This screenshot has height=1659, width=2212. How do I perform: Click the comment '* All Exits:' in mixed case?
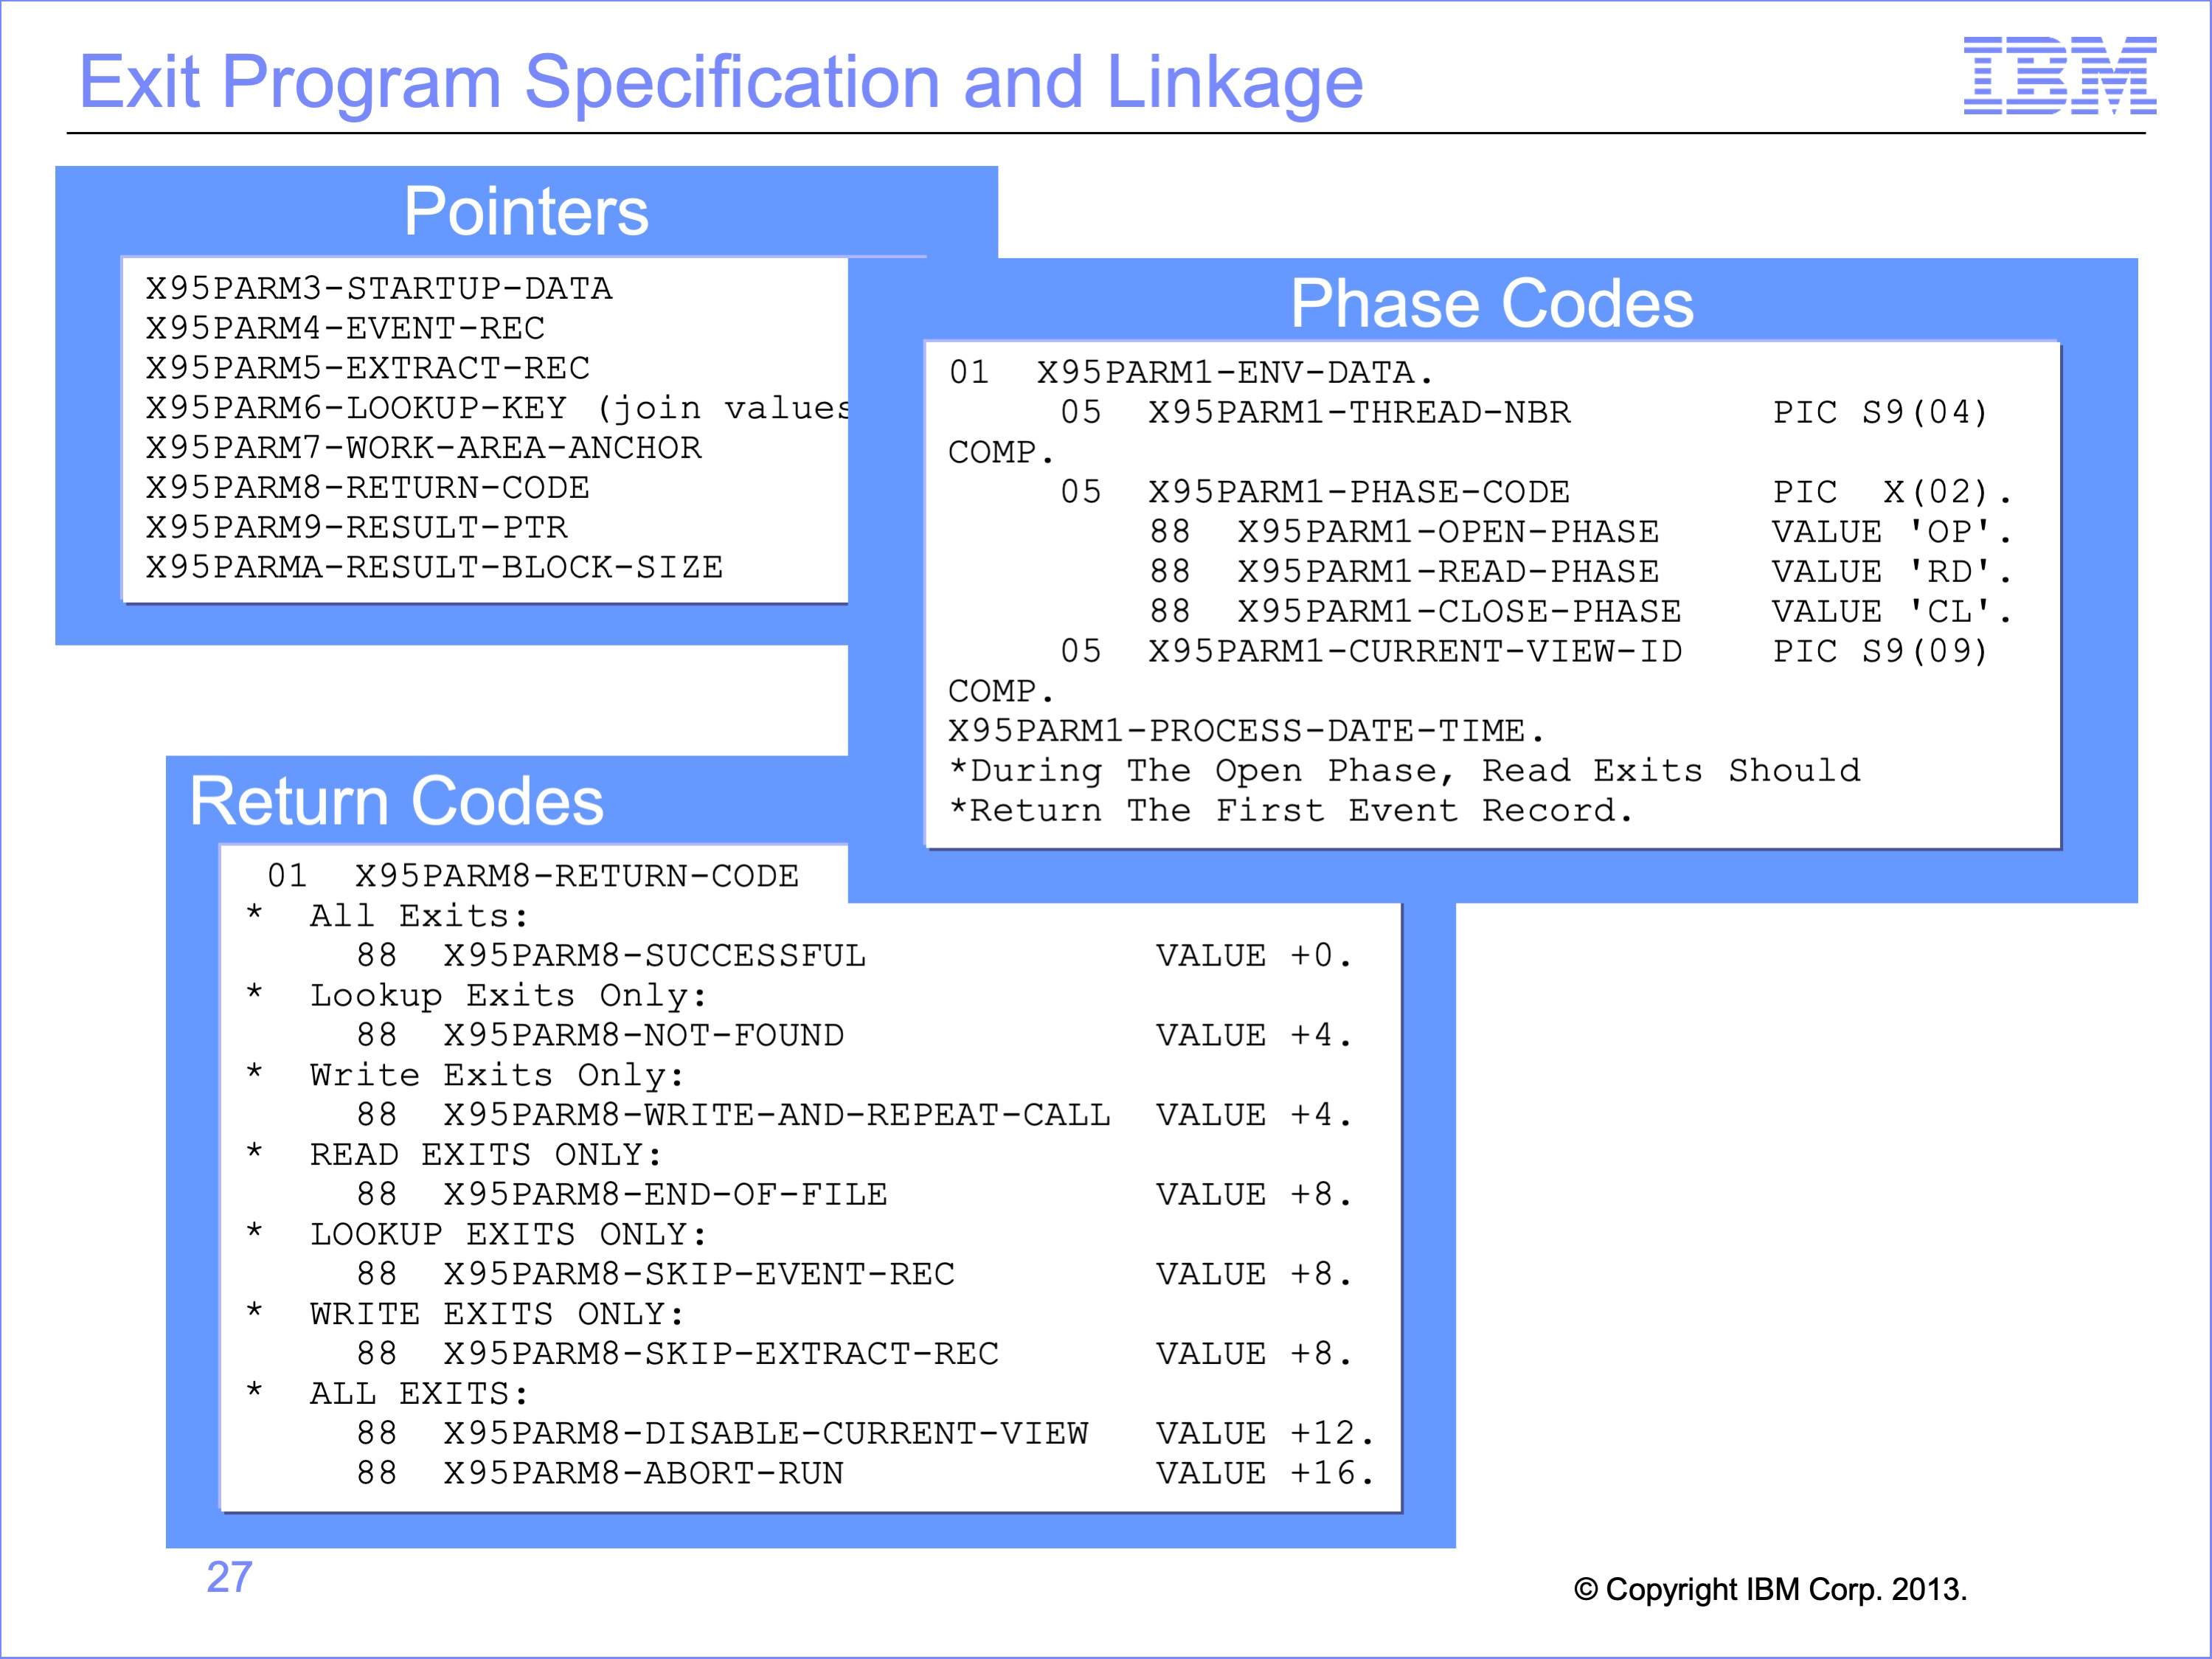[x=387, y=916]
